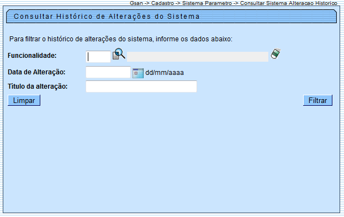Focus the Funcionalidade code input field
The width and height of the screenshot is (344, 217).
98,57
